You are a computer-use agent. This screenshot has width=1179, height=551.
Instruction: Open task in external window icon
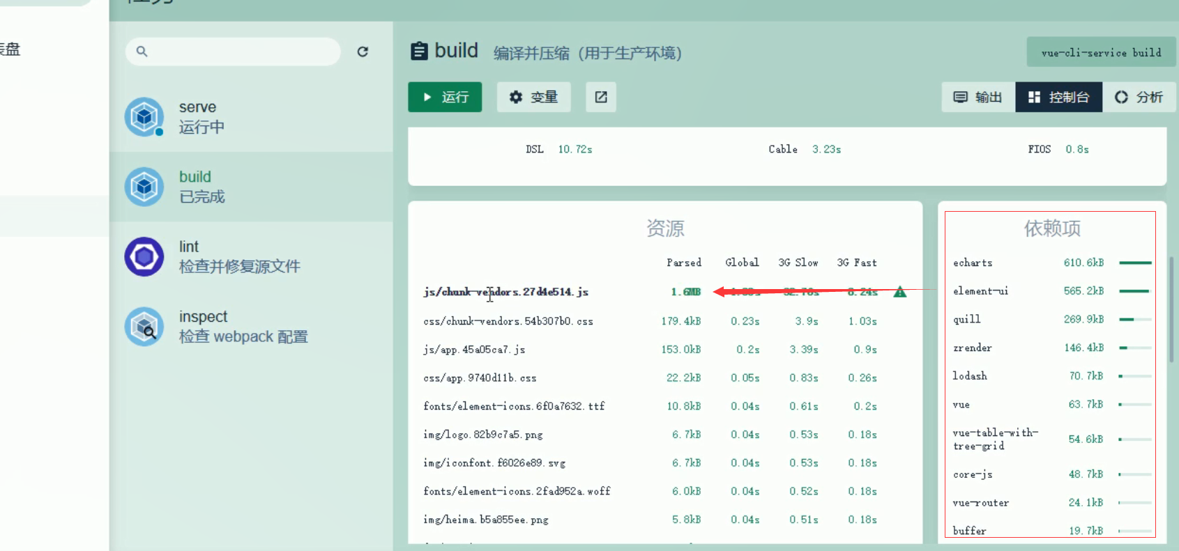[x=601, y=97]
